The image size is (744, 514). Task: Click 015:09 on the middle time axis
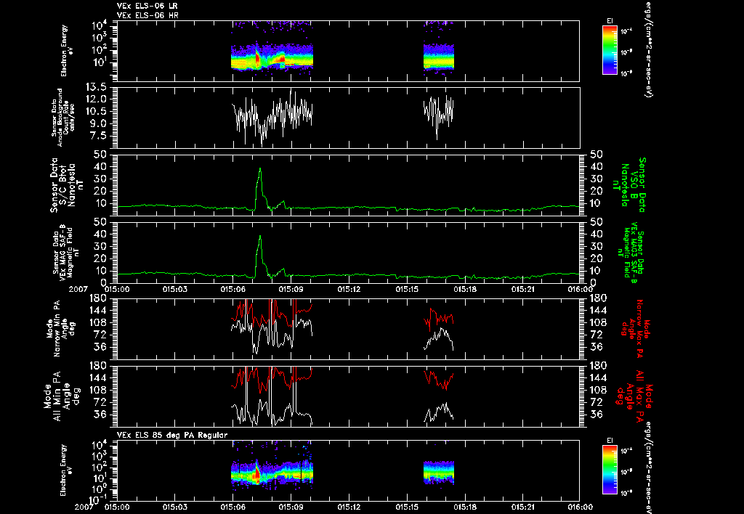coord(291,289)
